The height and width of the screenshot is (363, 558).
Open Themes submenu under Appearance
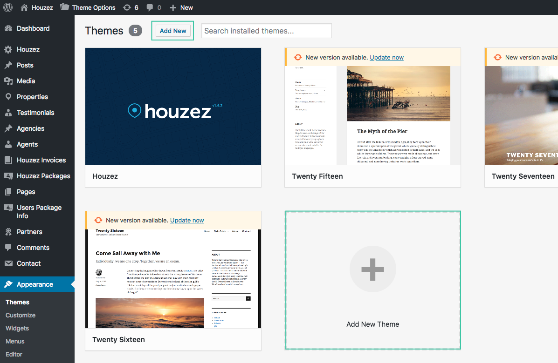(x=17, y=302)
